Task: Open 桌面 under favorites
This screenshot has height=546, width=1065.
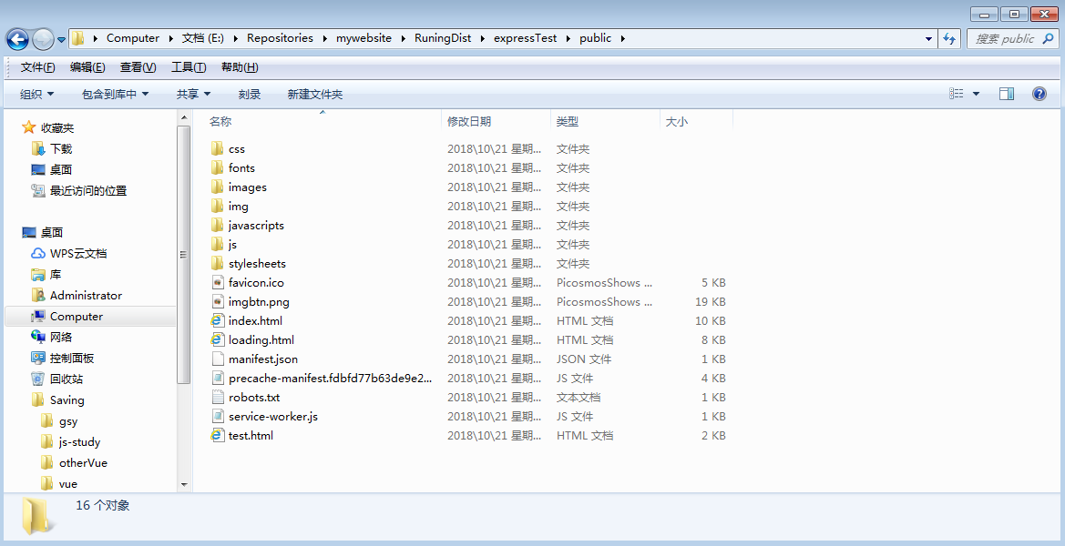Action: 60,169
